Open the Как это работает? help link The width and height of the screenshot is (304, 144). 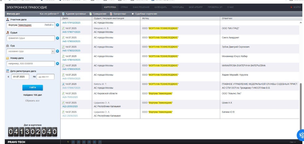pos(49,14)
